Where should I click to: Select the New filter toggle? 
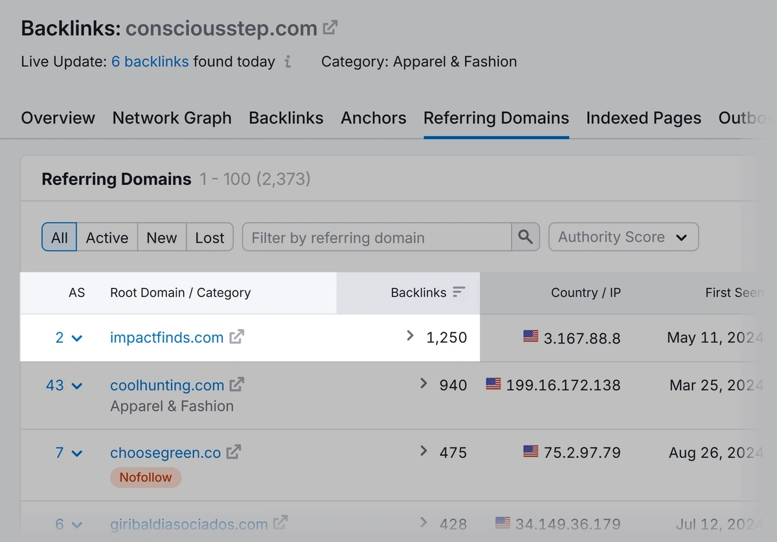[x=162, y=237]
